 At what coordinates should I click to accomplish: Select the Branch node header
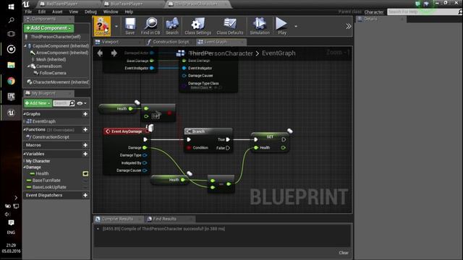(208, 131)
